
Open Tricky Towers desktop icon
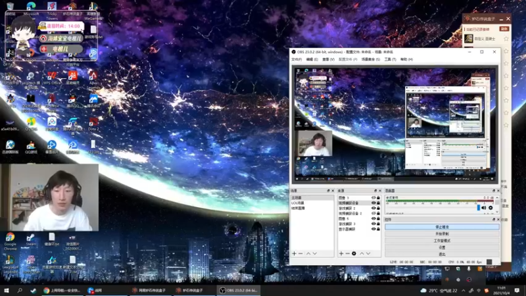click(x=52, y=11)
